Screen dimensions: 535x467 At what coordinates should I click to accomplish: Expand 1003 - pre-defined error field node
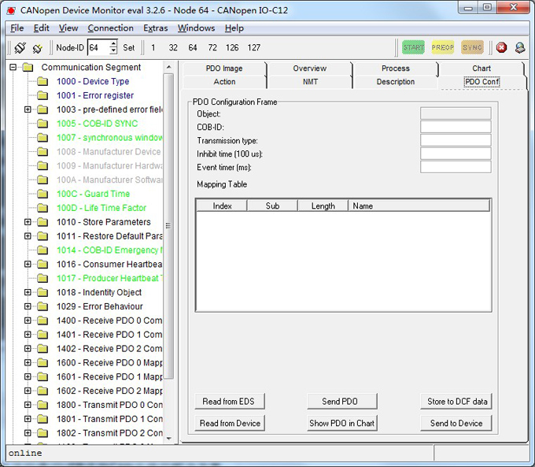click(28, 109)
